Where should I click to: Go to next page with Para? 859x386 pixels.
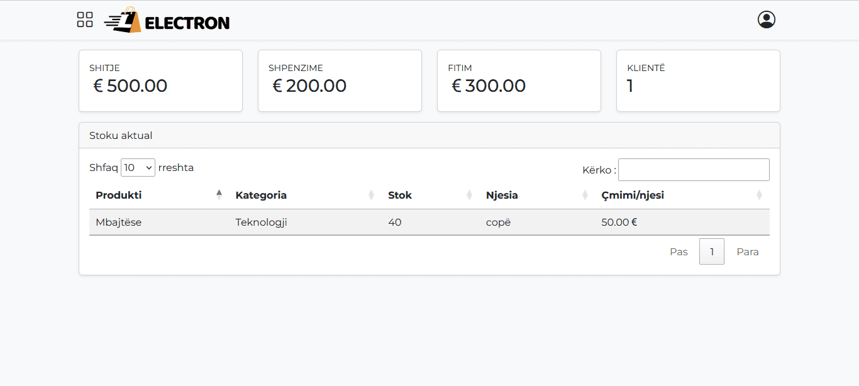(747, 252)
